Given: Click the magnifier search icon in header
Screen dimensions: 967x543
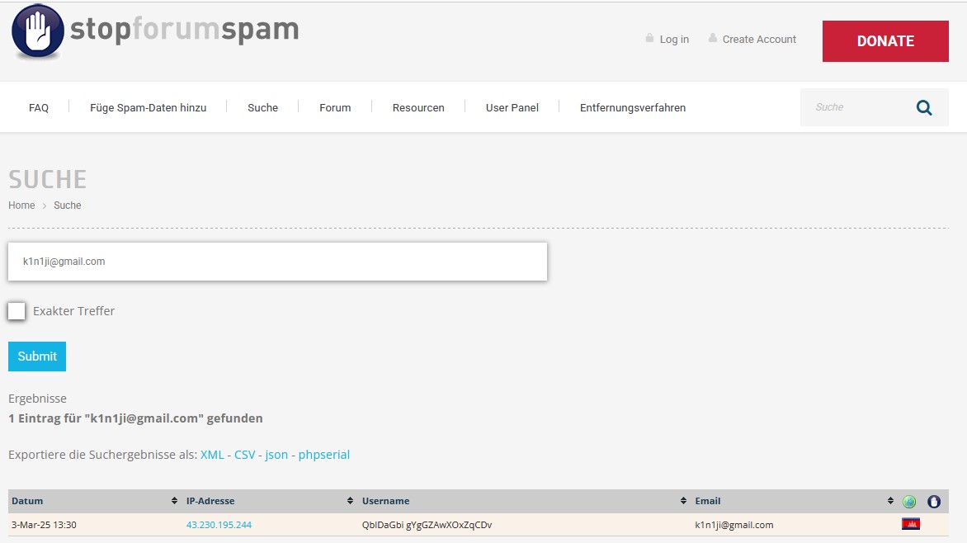Looking at the screenshot, I should tap(924, 107).
